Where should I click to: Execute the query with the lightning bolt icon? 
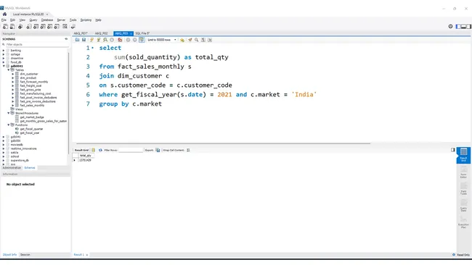tap(91, 40)
